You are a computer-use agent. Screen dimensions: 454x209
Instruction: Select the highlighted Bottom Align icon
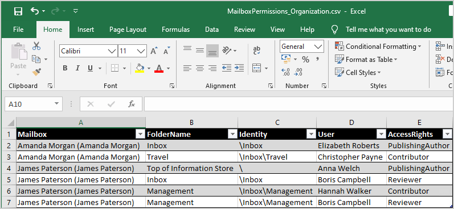(212, 51)
